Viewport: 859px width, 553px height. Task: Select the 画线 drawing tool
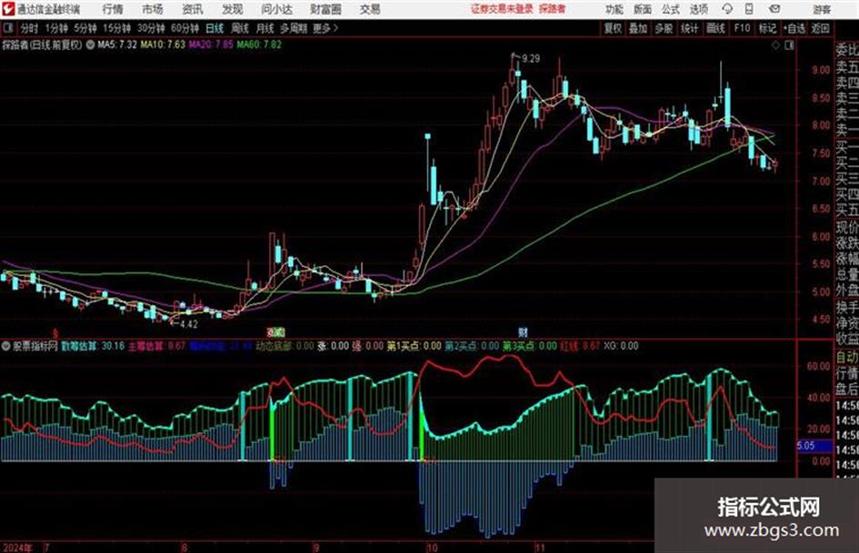tap(715, 28)
